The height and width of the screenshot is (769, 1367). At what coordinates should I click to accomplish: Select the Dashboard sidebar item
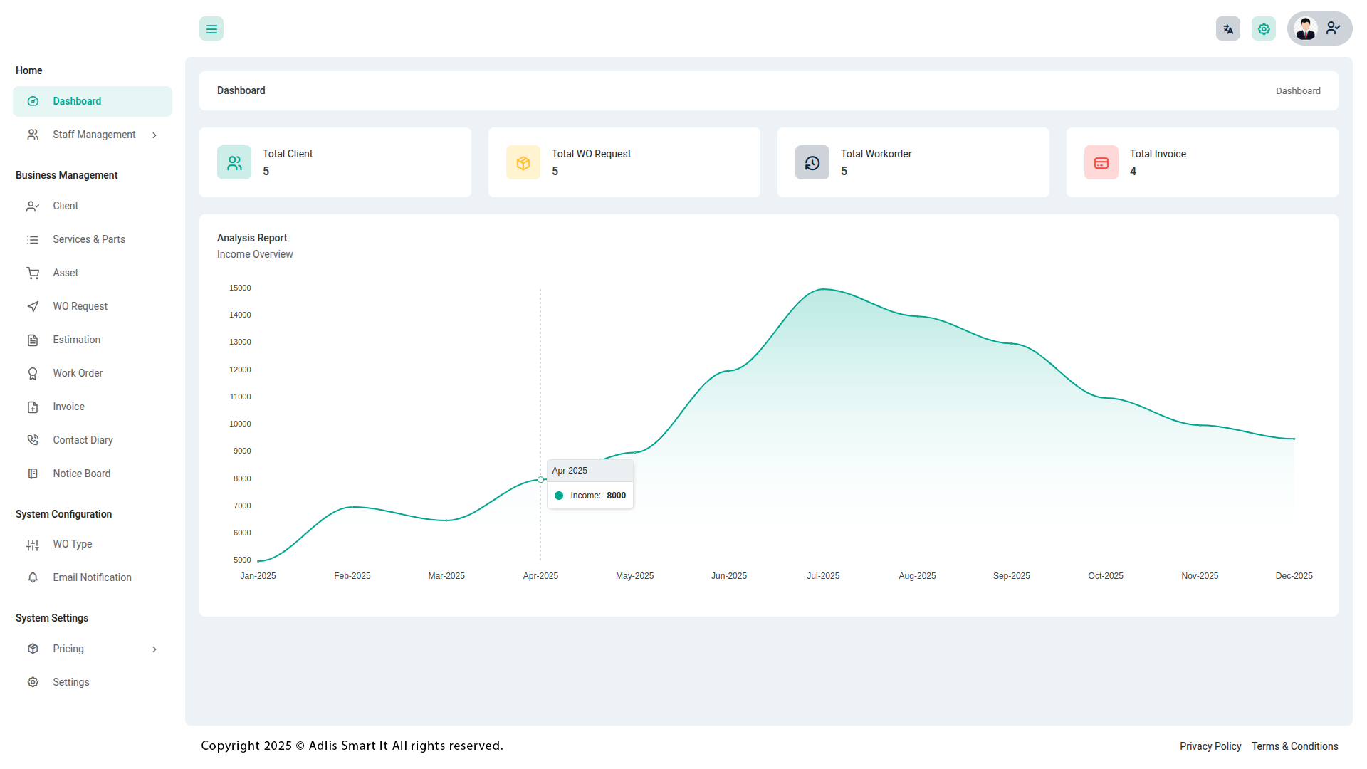(x=77, y=101)
